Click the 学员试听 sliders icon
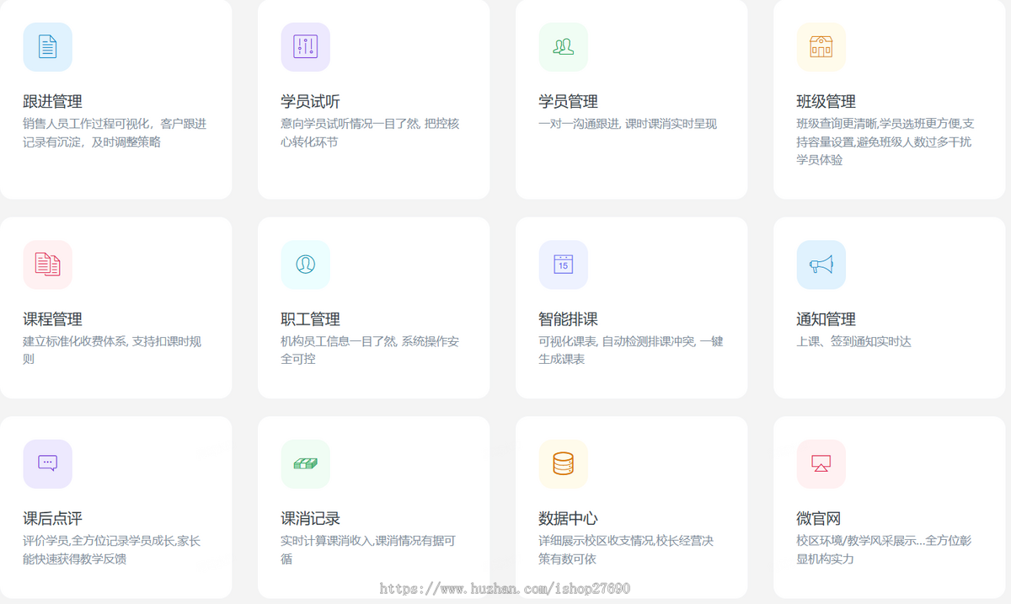 (305, 47)
